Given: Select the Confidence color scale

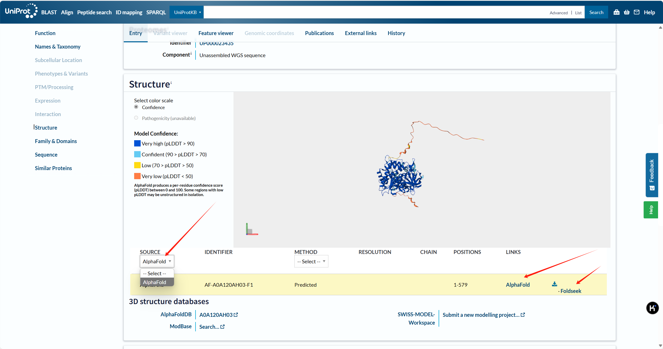Looking at the screenshot, I should pos(136,107).
